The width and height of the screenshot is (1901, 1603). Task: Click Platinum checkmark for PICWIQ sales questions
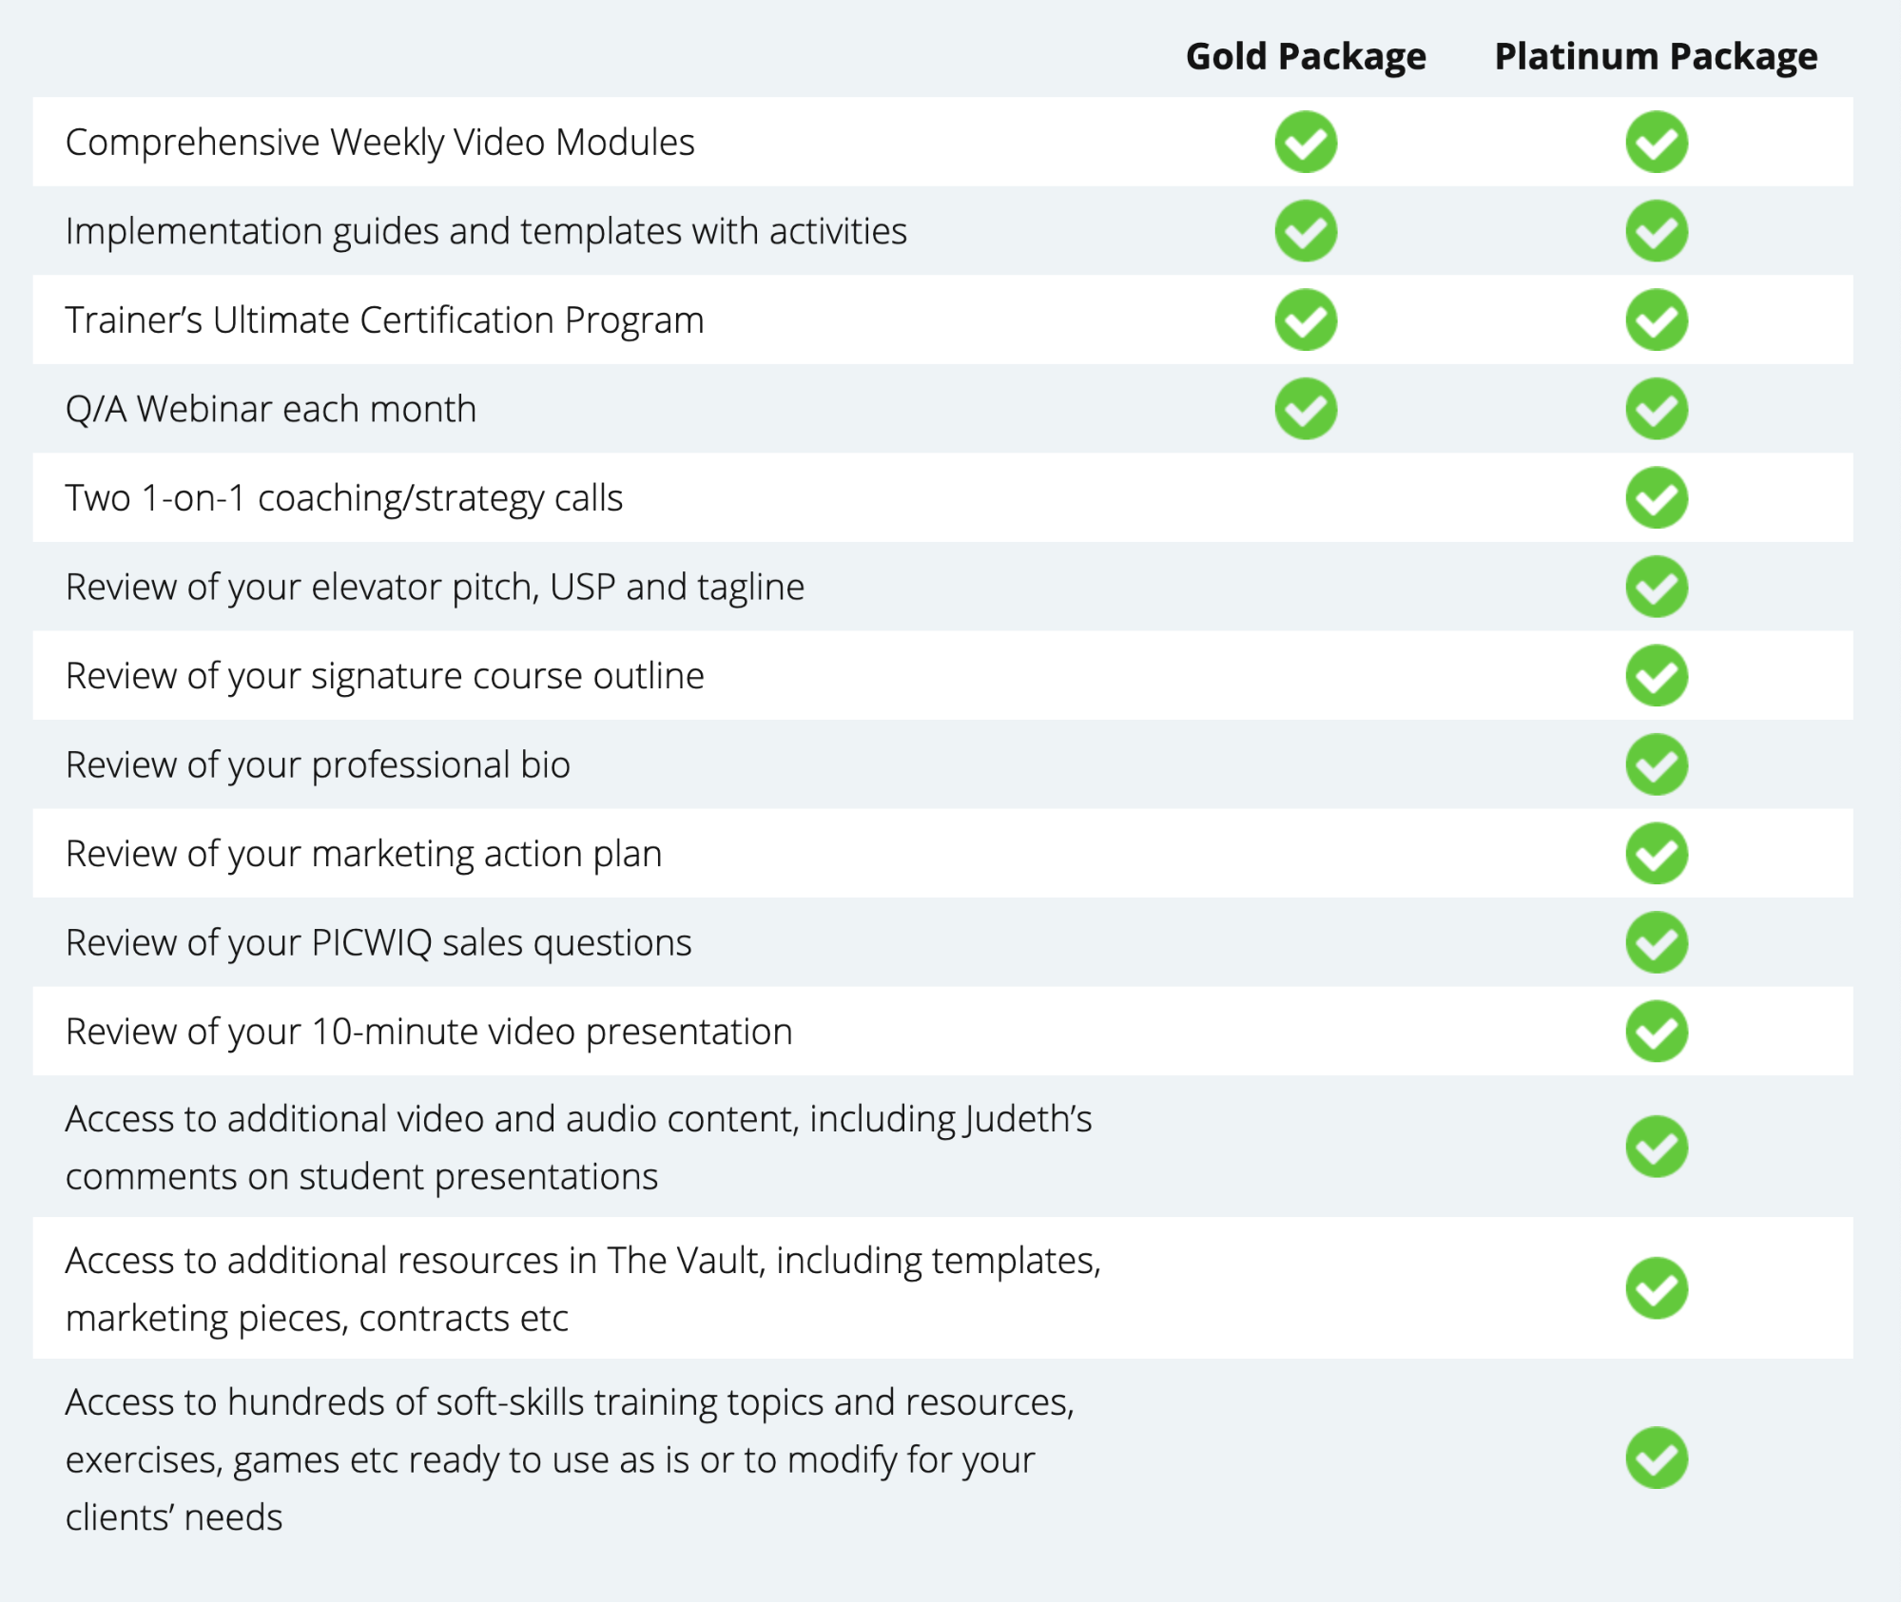pyautogui.click(x=1657, y=942)
